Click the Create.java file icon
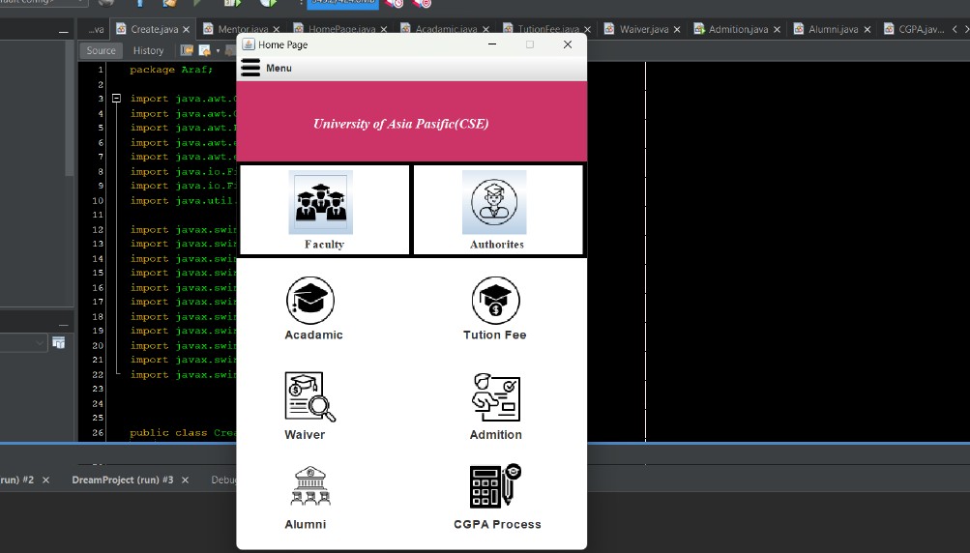 pyautogui.click(x=121, y=28)
